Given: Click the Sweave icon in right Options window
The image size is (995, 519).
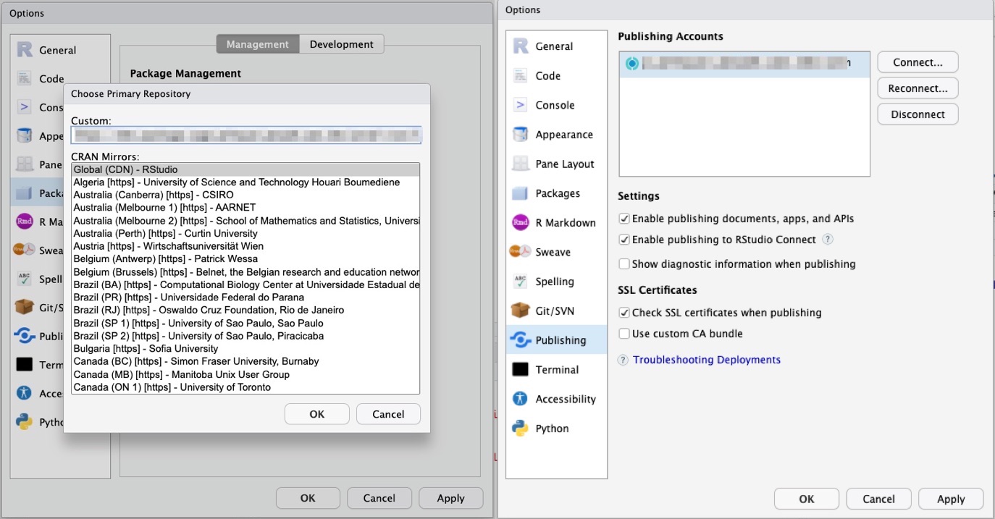Looking at the screenshot, I should [x=521, y=252].
